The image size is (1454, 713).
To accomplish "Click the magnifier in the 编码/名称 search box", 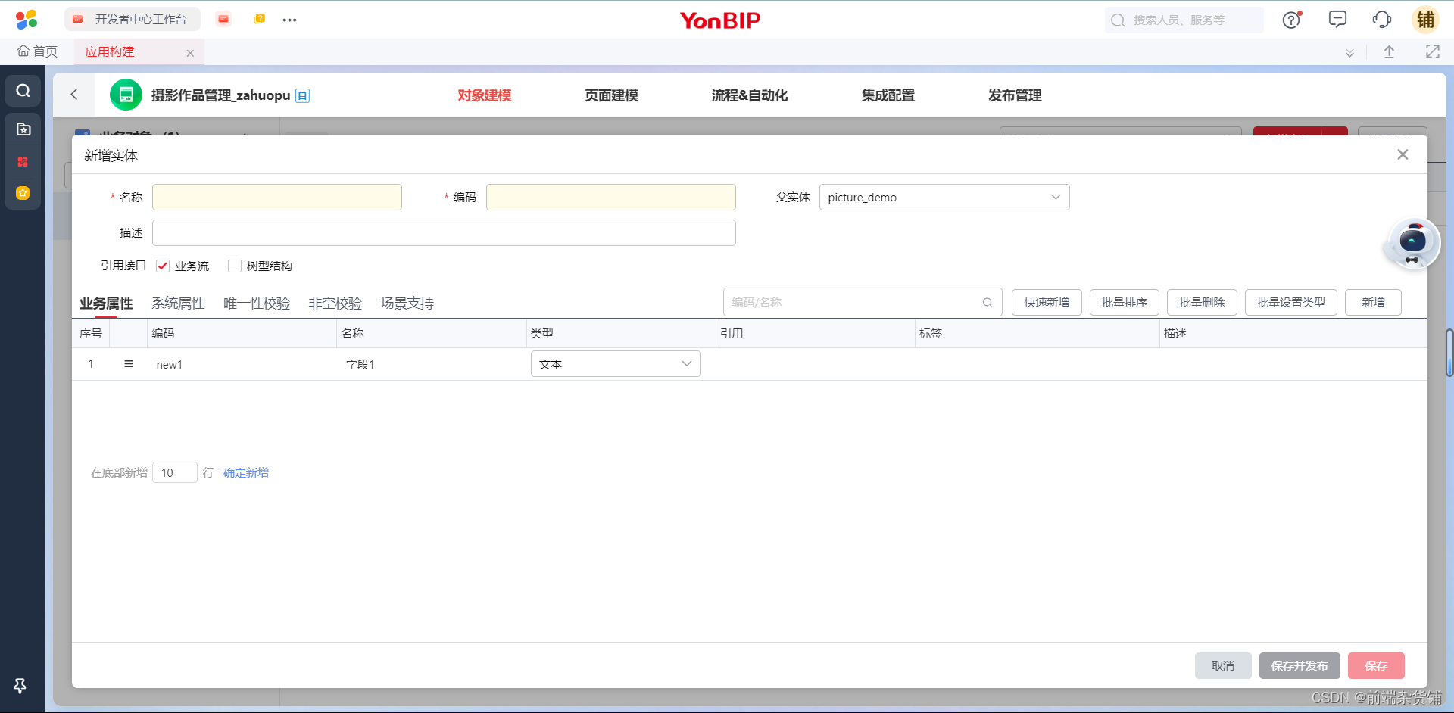I will click(988, 302).
